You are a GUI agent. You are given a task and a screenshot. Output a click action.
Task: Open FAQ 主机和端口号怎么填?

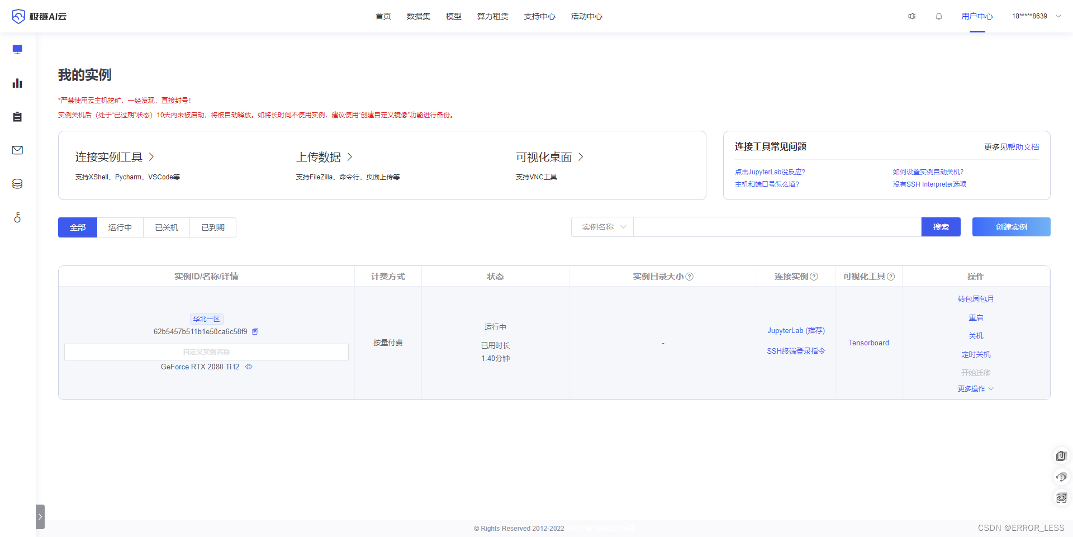click(767, 184)
